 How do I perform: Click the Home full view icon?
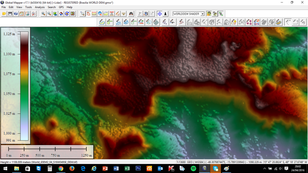(61, 14)
